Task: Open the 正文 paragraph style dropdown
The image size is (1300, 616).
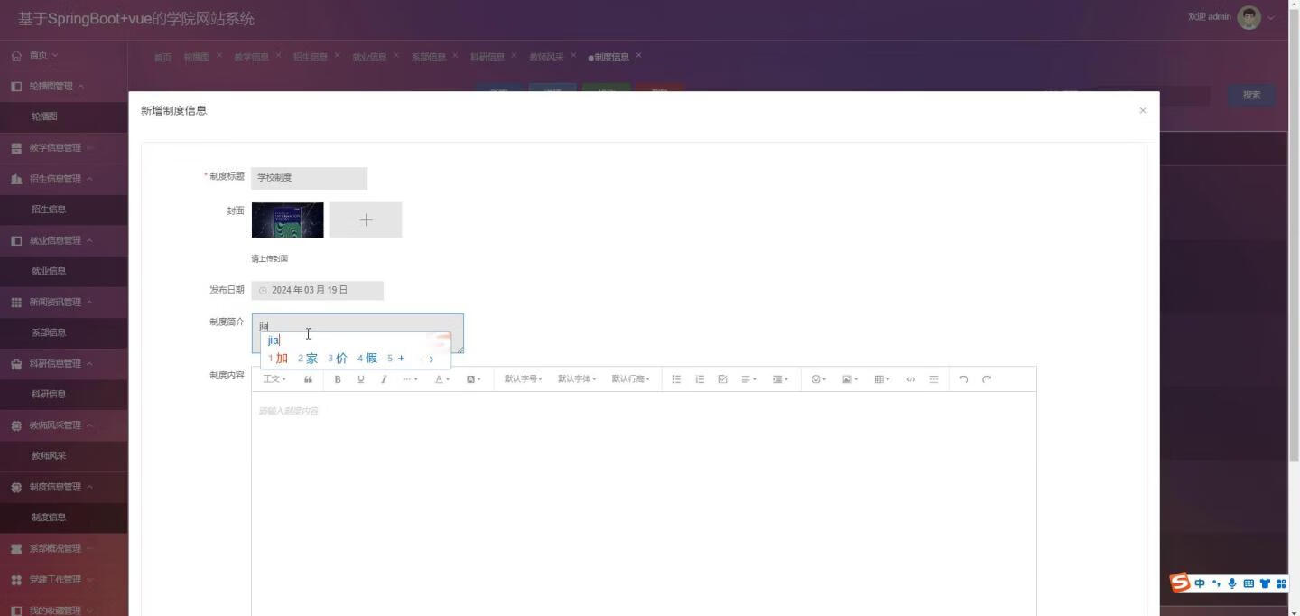Action: [272, 379]
